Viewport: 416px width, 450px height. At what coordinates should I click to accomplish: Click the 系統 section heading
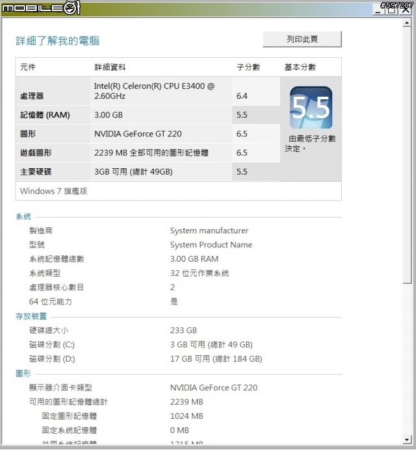(23, 216)
